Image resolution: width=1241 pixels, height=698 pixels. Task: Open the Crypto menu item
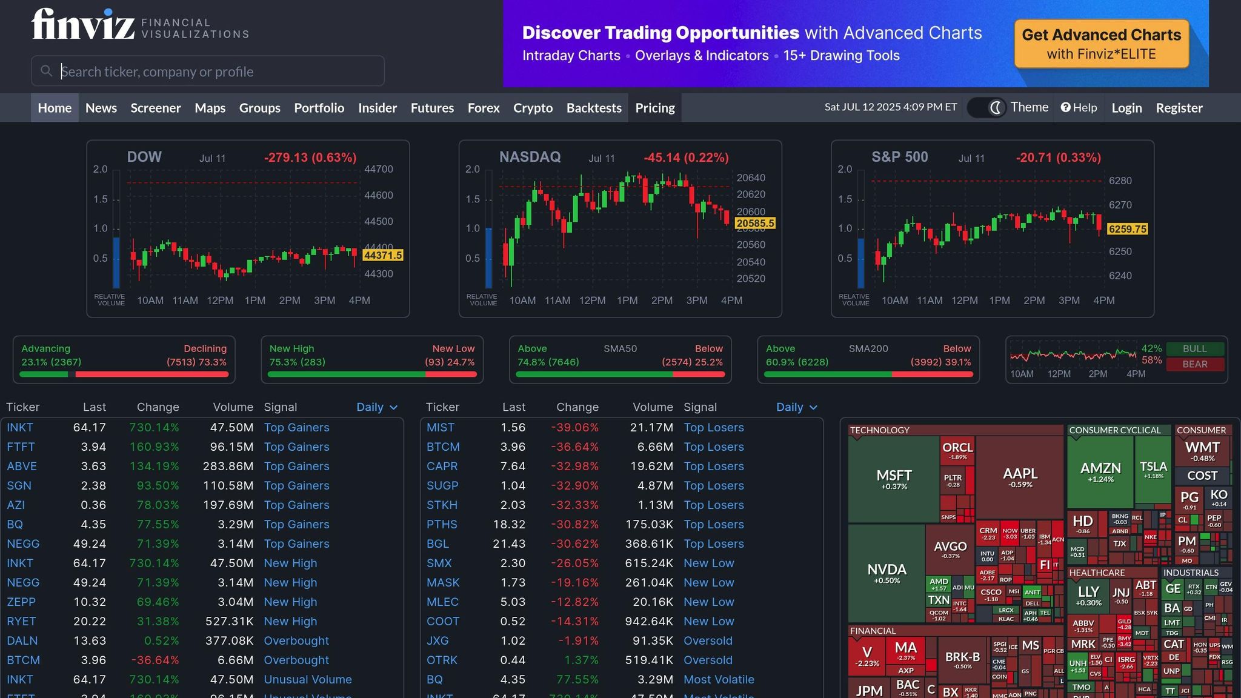(x=533, y=107)
